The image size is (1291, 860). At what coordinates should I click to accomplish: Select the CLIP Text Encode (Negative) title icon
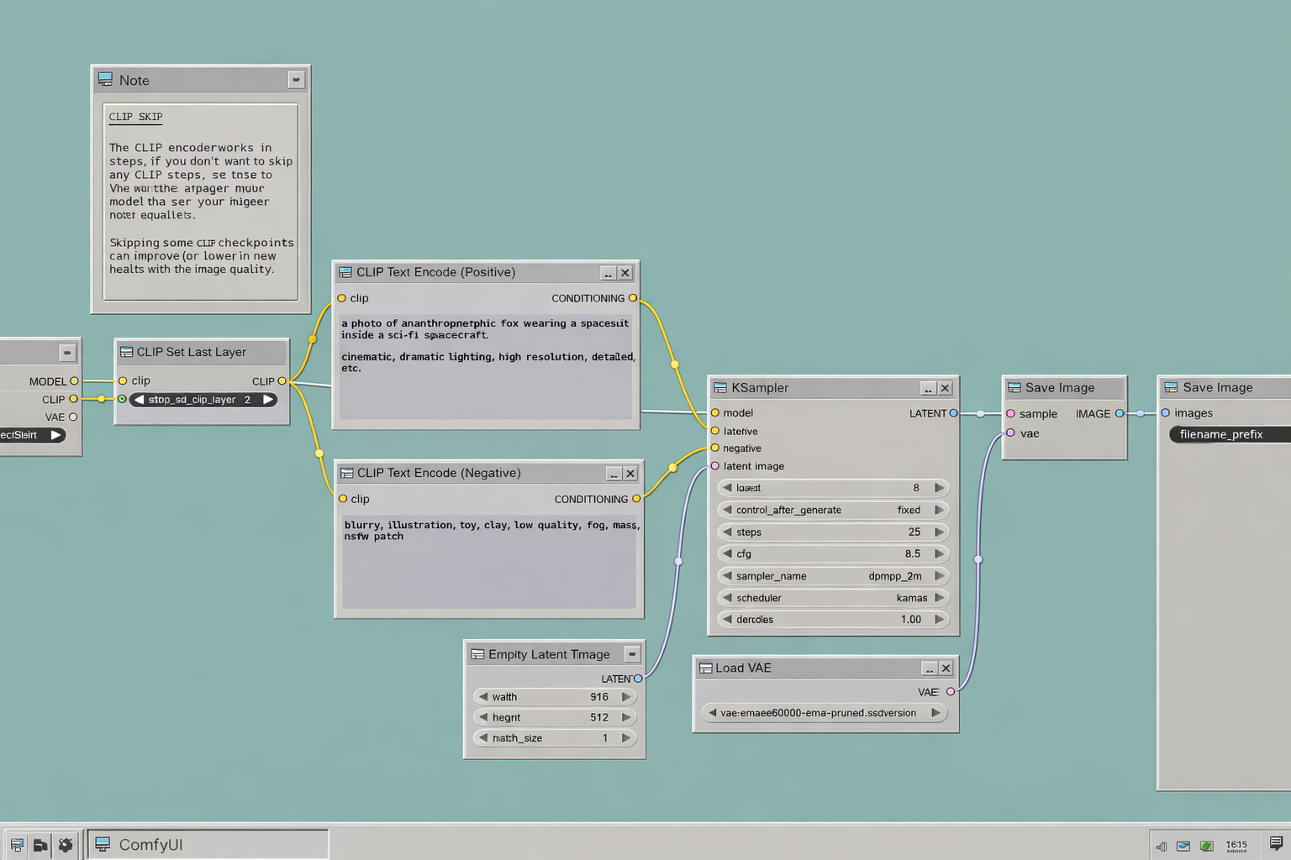tap(346, 473)
